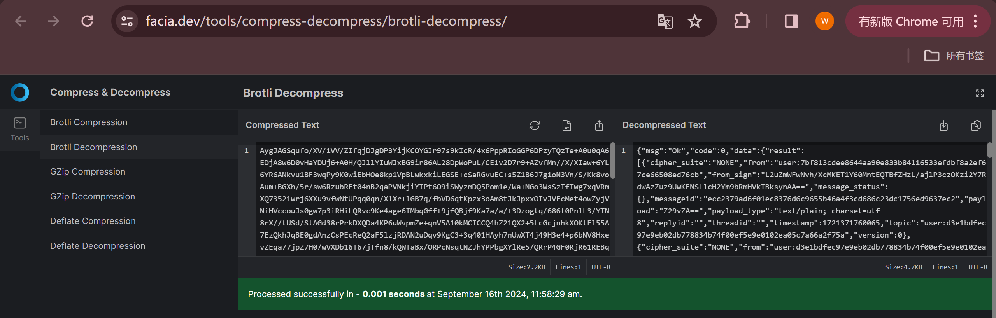Viewport: 996px width, 318px height.
Task: Click the upload/share icon above Compressed Text
Action: 599,125
